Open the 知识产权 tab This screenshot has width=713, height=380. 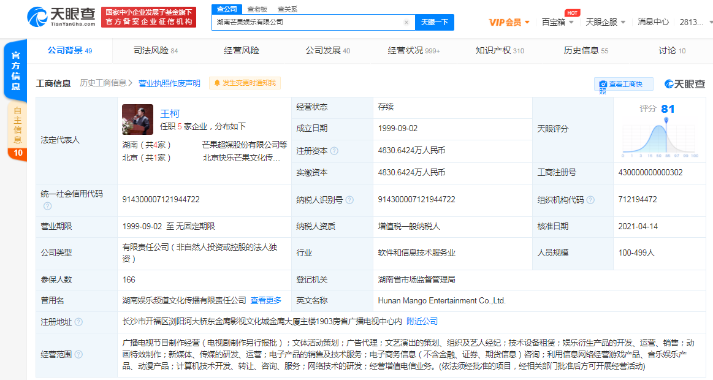point(499,50)
